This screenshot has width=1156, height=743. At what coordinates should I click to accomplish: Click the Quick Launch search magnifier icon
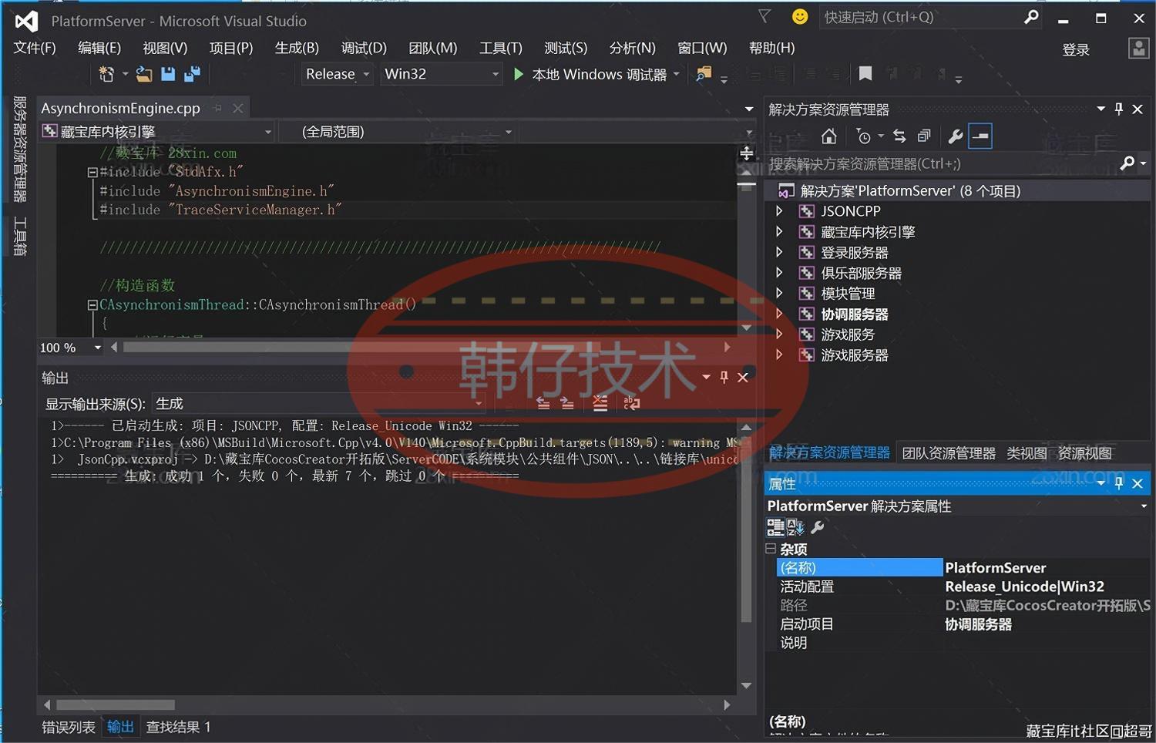[x=1031, y=16]
